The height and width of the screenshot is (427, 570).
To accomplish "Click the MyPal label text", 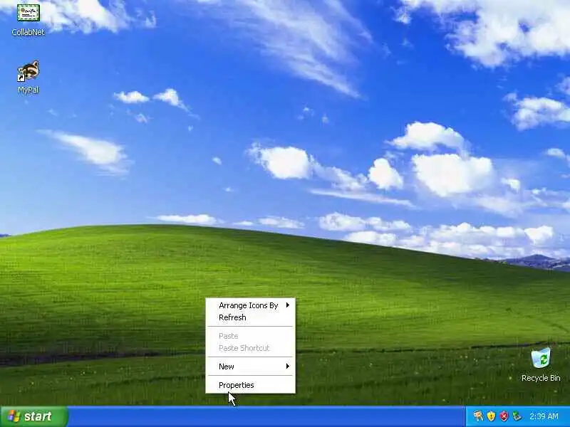I will pyautogui.click(x=28, y=90).
